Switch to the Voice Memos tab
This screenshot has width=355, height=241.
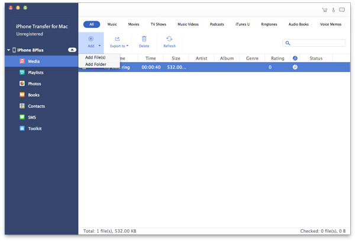[x=331, y=24]
